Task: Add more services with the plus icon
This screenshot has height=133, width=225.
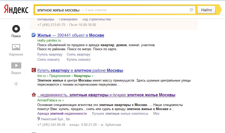Action: tap(16, 84)
